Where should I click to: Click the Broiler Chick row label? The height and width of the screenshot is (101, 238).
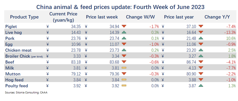(24, 56)
